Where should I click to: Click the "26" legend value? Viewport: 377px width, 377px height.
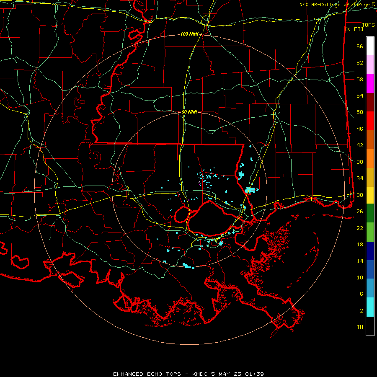(360, 212)
